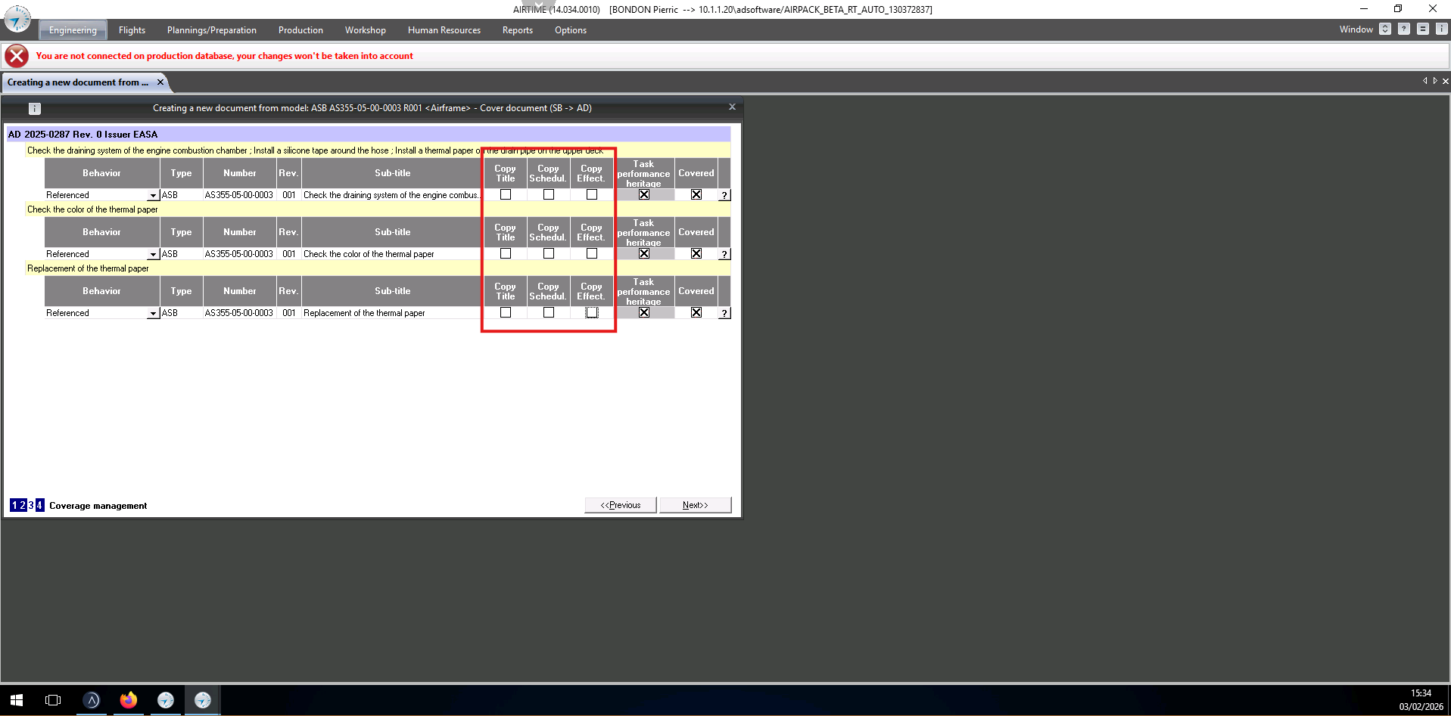Open Windows Start menu
This screenshot has height=716, width=1451.
17,700
